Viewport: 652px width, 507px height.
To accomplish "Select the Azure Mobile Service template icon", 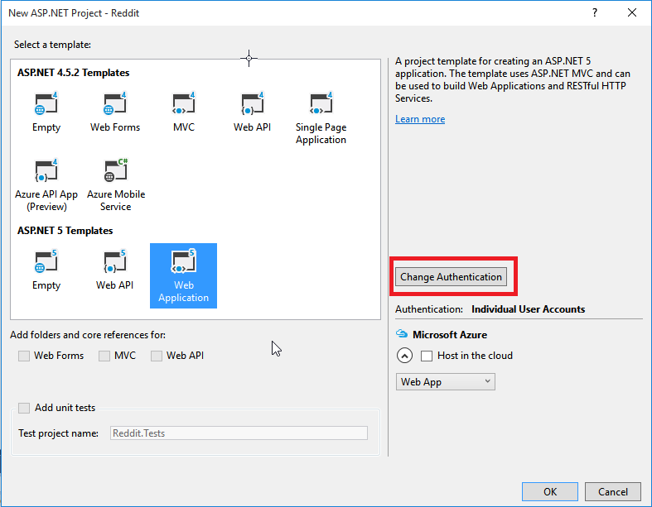I will [x=116, y=170].
